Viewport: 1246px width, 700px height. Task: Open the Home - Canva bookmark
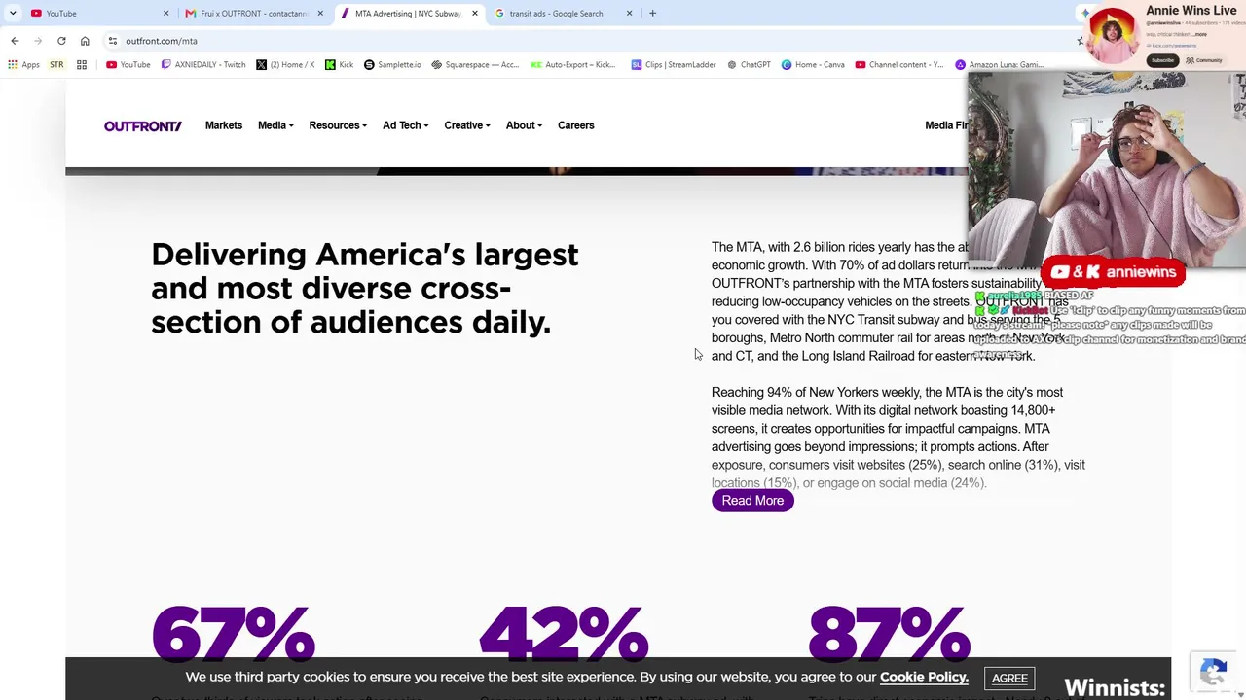[x=813, y=65]
